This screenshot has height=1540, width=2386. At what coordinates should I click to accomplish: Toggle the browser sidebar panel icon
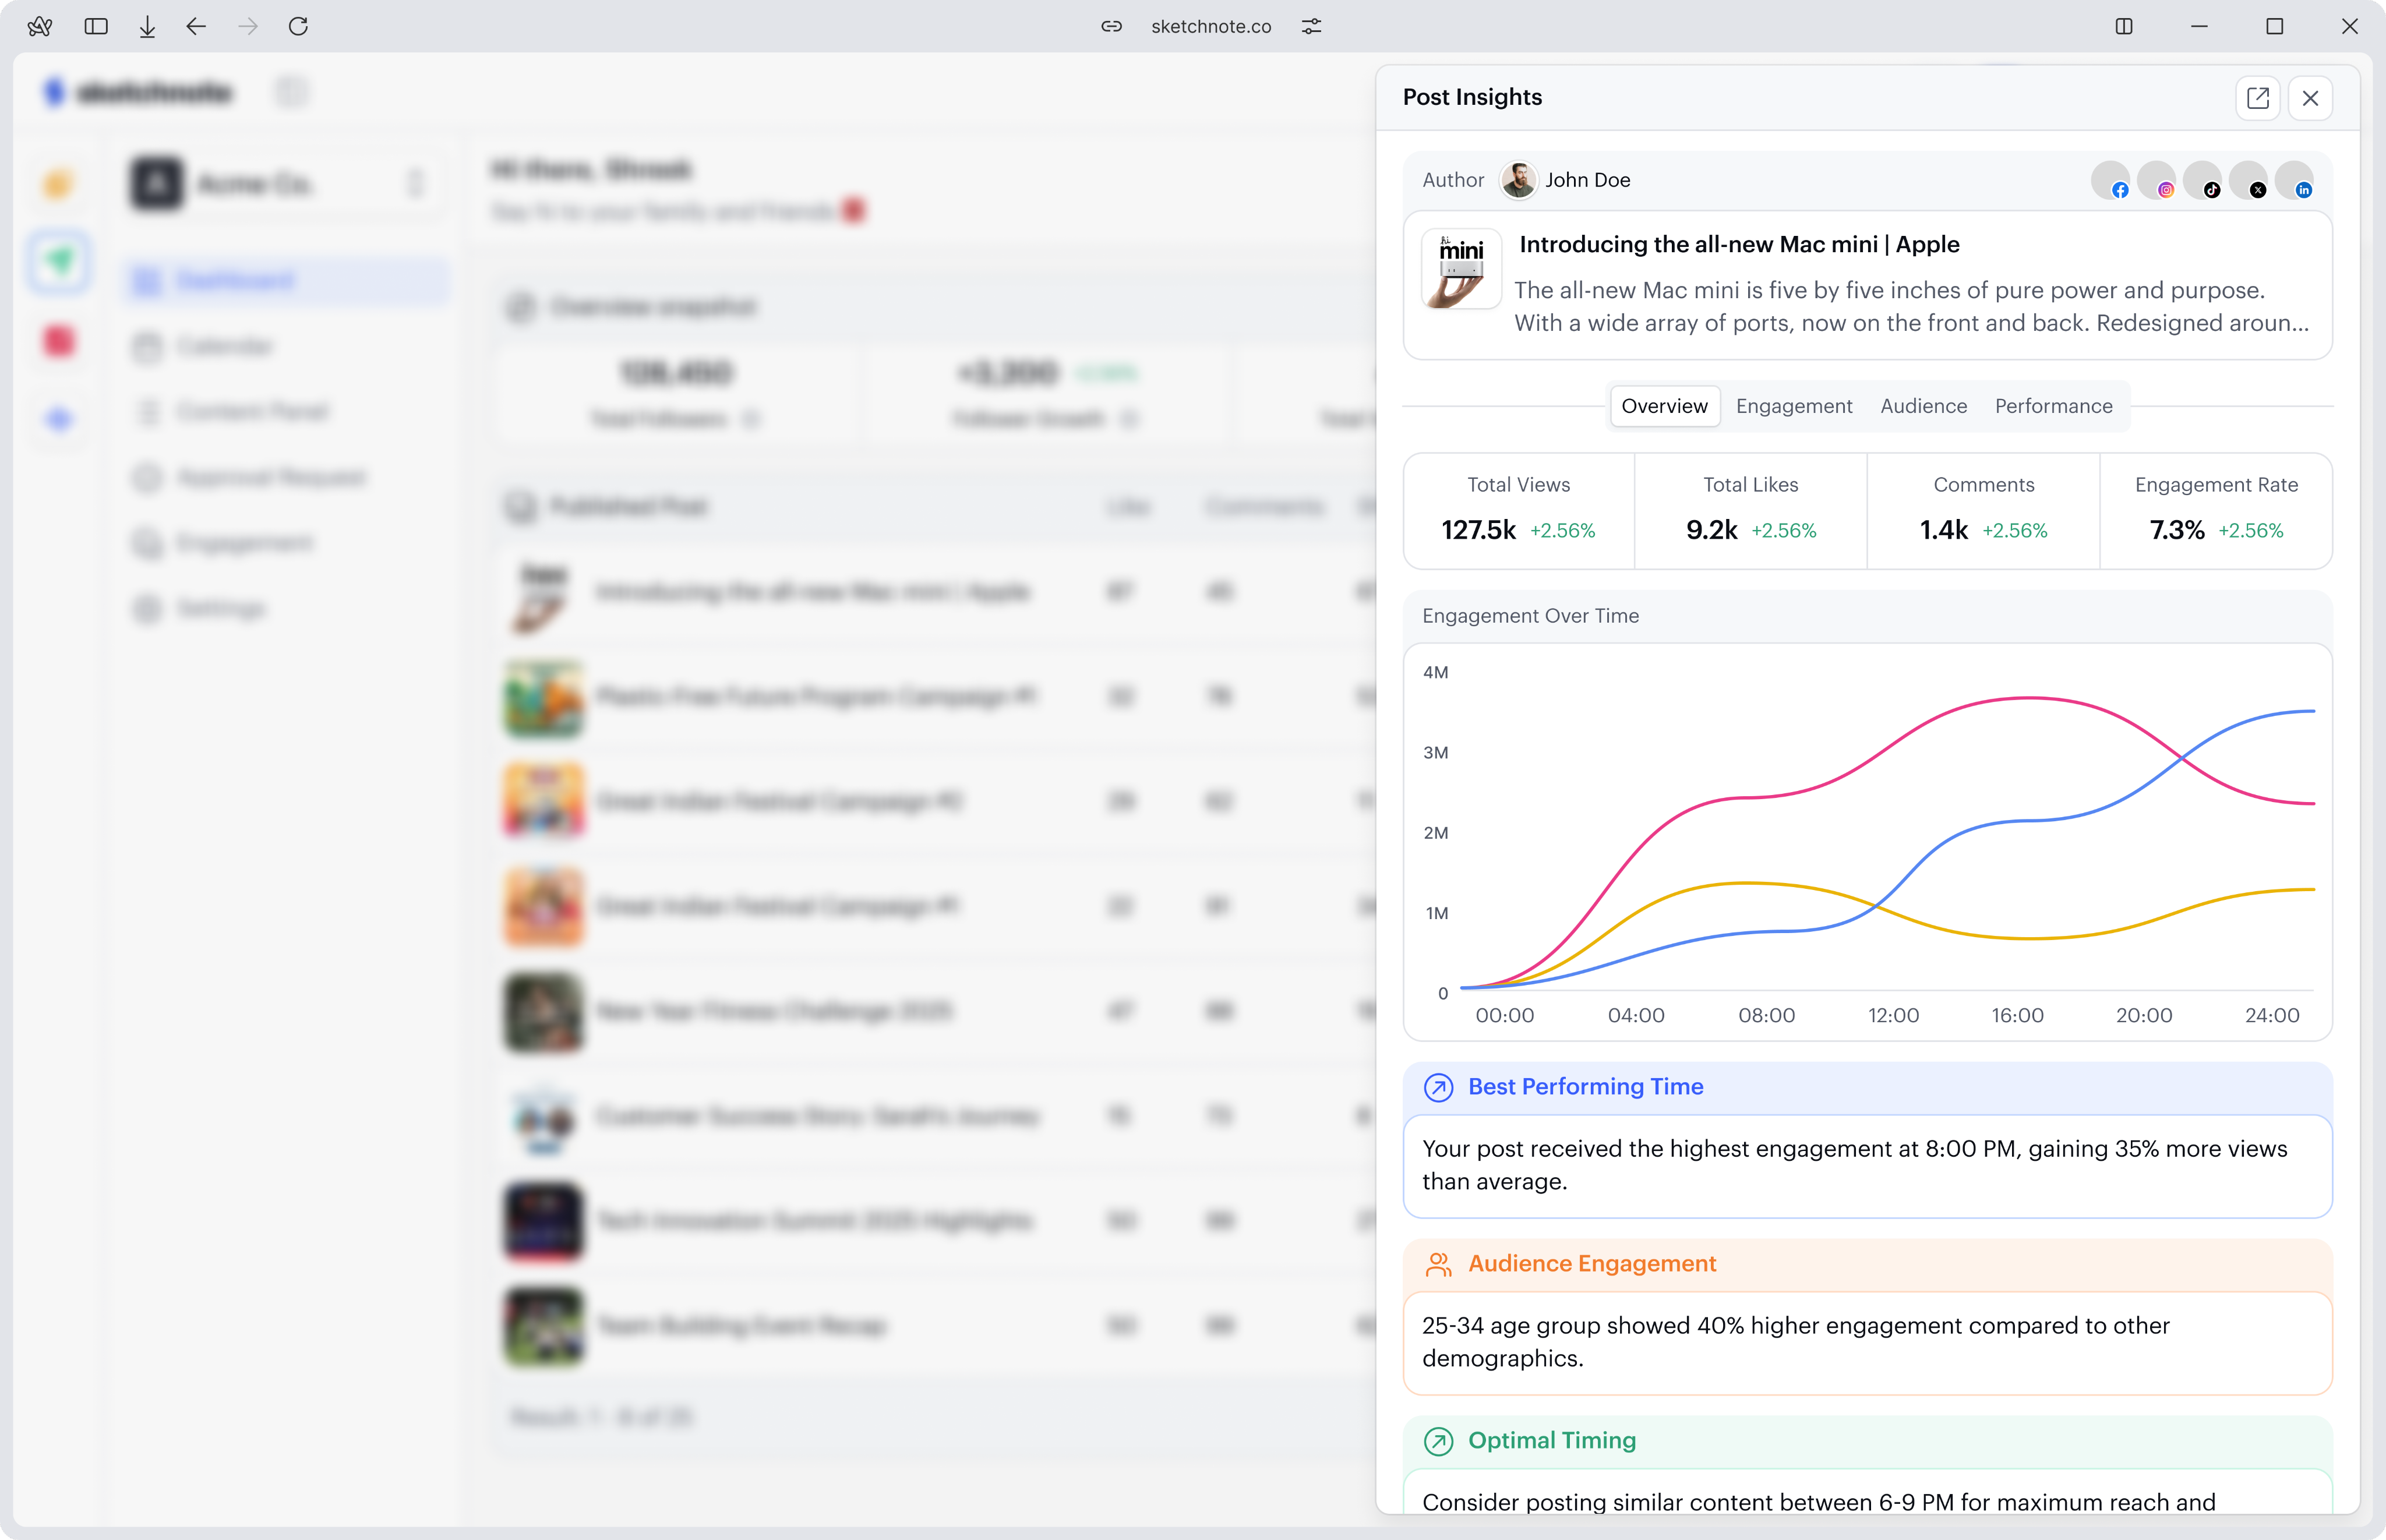click(x=96, y=27)
